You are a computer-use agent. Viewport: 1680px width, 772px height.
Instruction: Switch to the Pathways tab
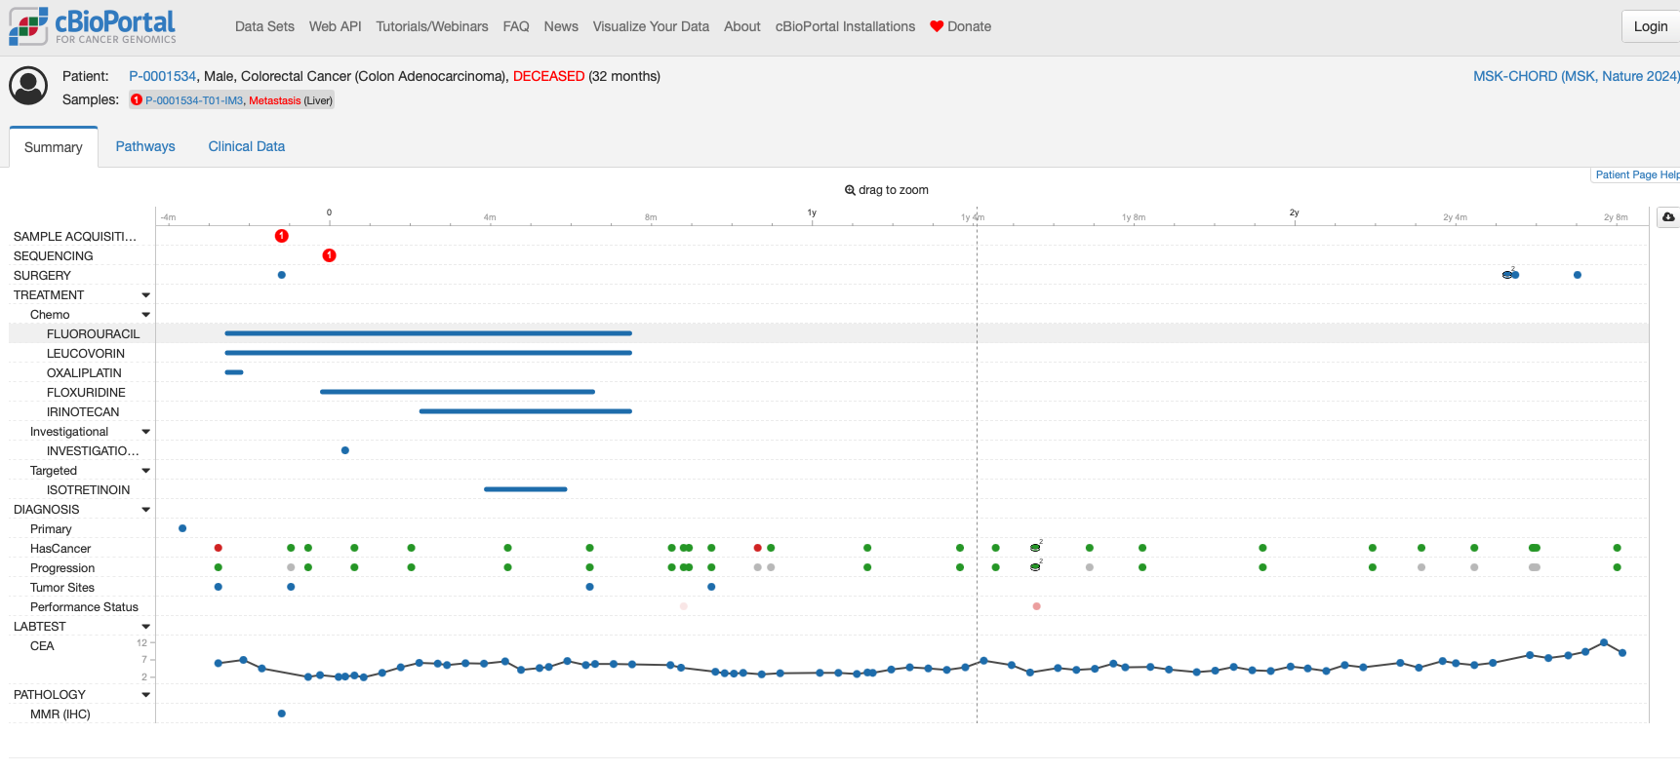coord(145,146)
